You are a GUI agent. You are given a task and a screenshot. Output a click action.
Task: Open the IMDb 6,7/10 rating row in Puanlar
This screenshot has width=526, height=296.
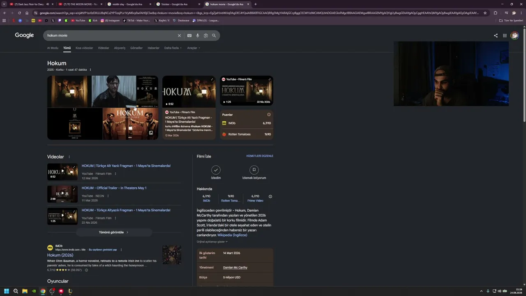tap(247, 123)
